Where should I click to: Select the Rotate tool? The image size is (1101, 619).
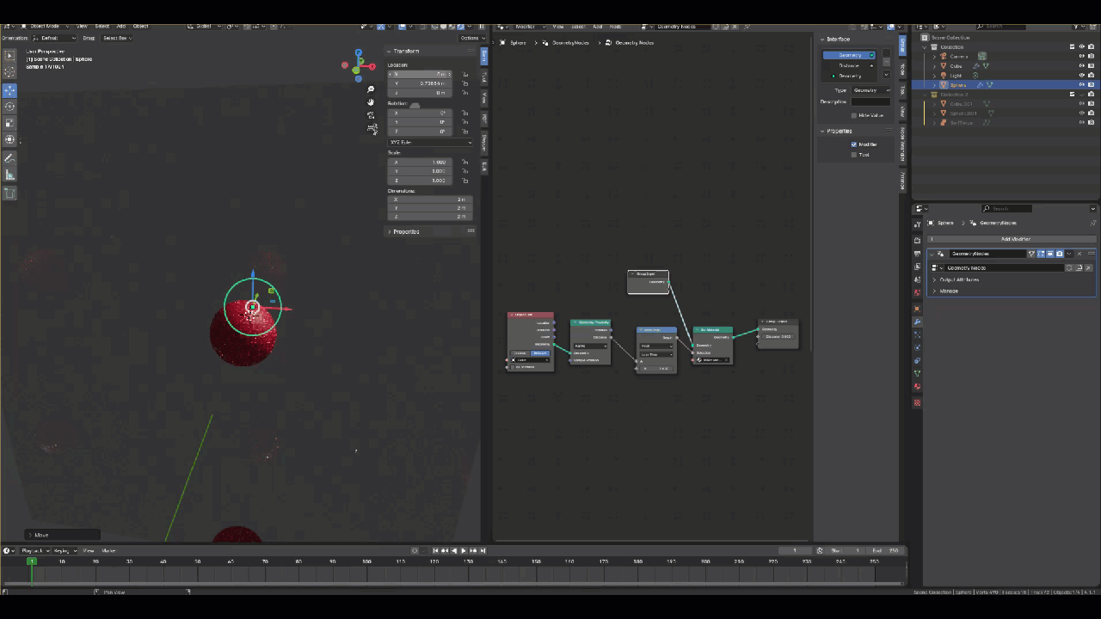tap(9, 107)
